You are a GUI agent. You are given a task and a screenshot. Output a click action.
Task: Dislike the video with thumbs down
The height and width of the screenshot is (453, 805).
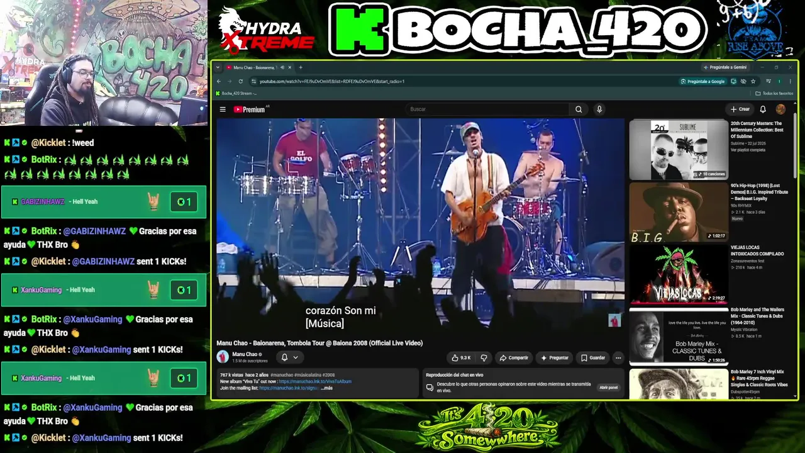coord(484,358)
